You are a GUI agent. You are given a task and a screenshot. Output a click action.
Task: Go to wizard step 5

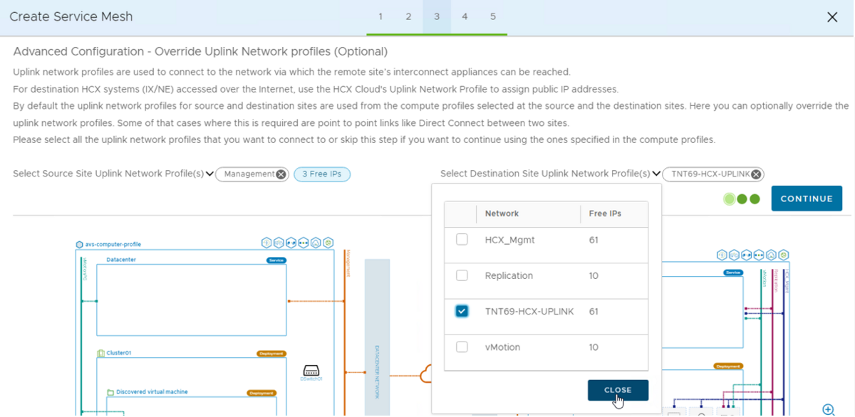coord(493,16)
